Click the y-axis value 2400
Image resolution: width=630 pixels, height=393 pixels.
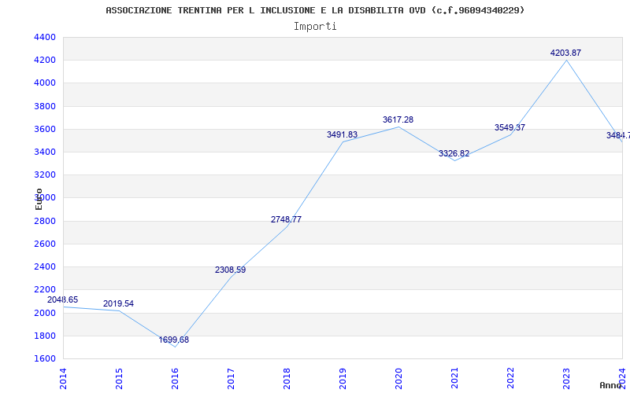pyautogui.click(x=45, y=266)
